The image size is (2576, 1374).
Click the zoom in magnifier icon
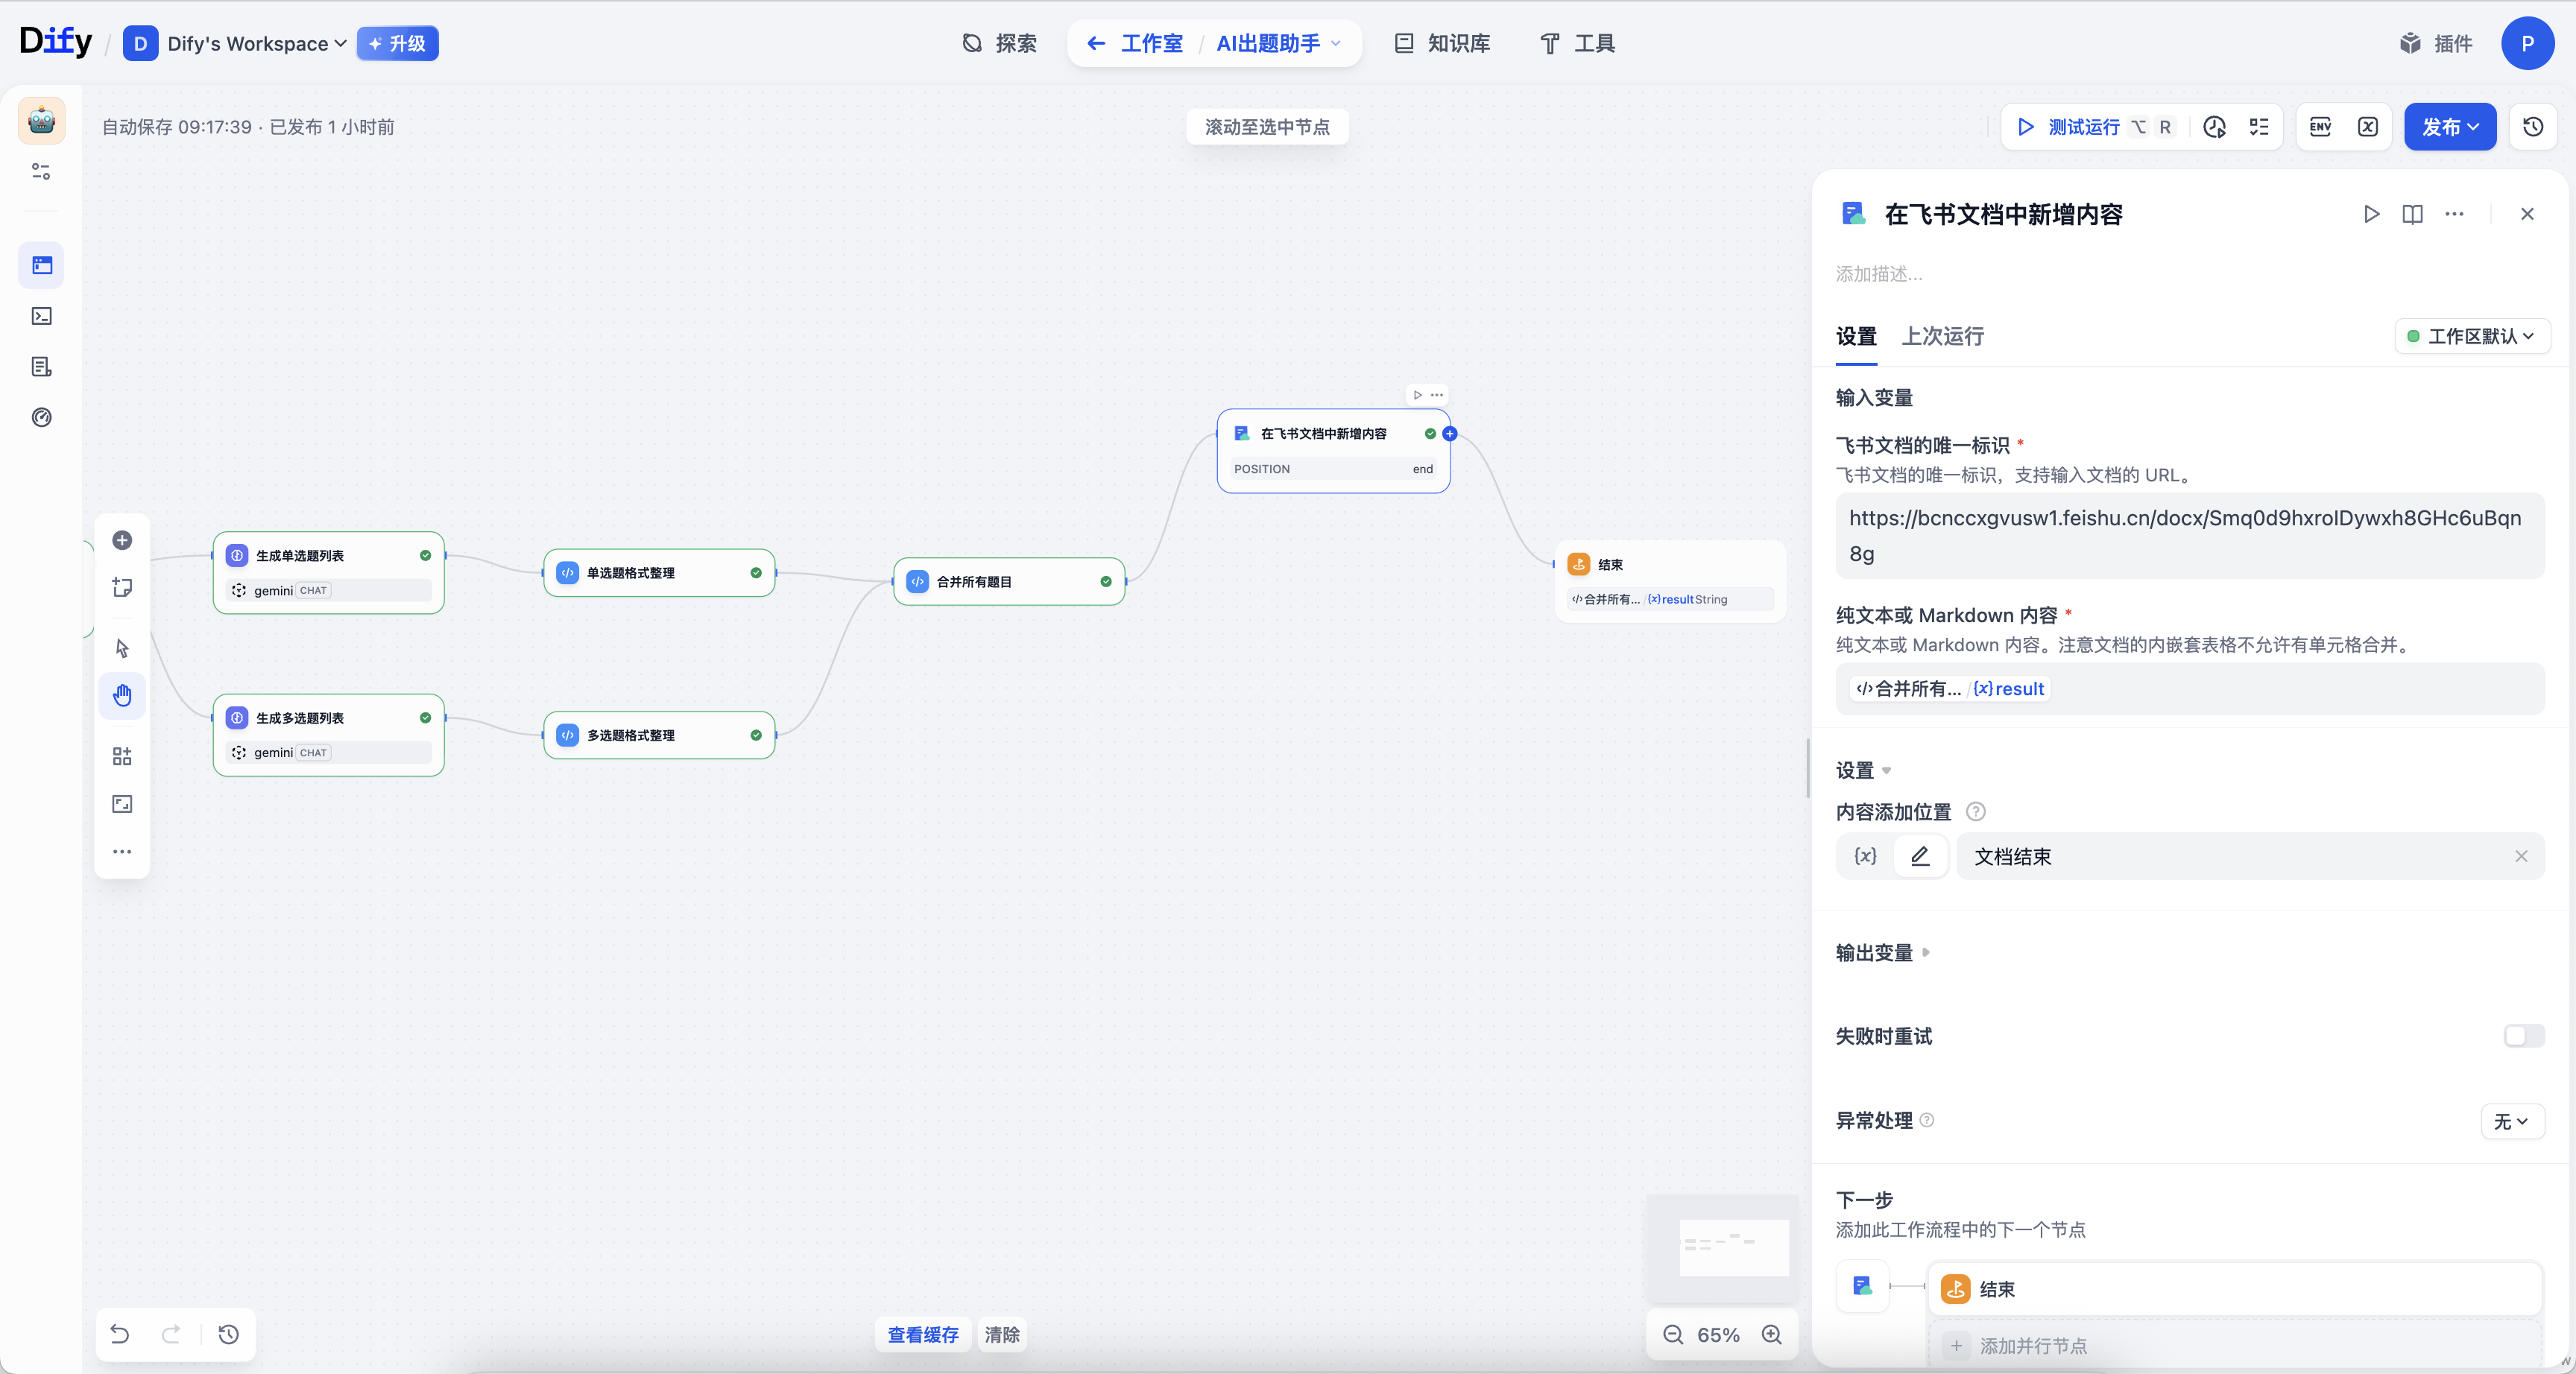point(1771,1334)
